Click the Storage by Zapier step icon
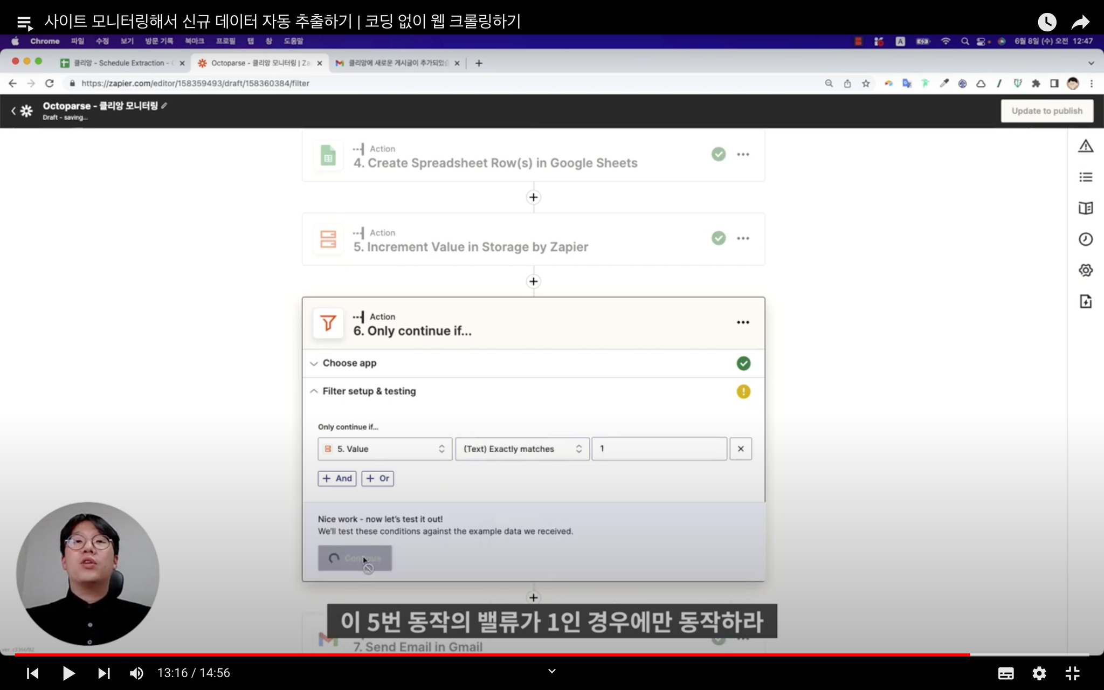This screenshot has height=690, width=1104. coord(328,239)
